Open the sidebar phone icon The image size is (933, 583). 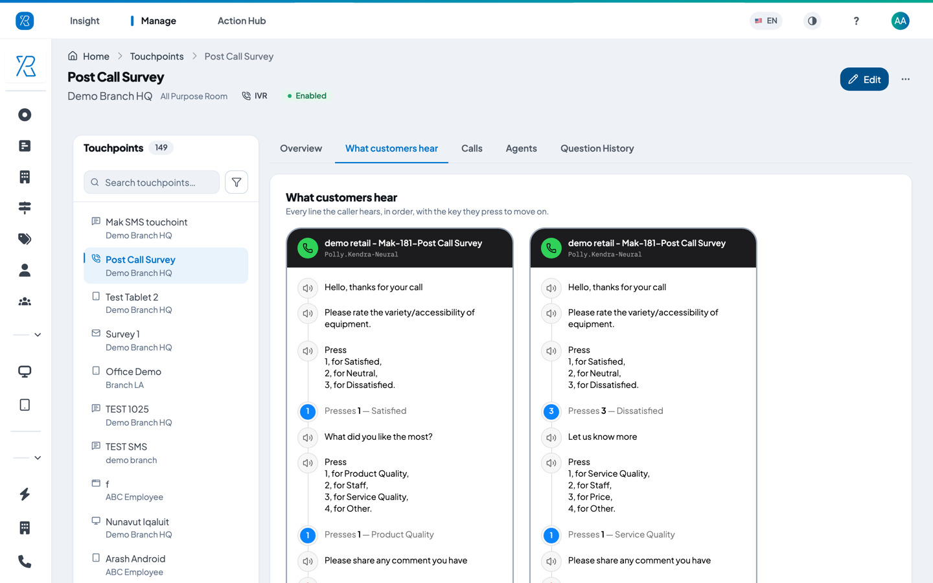[x=25, y=562]
